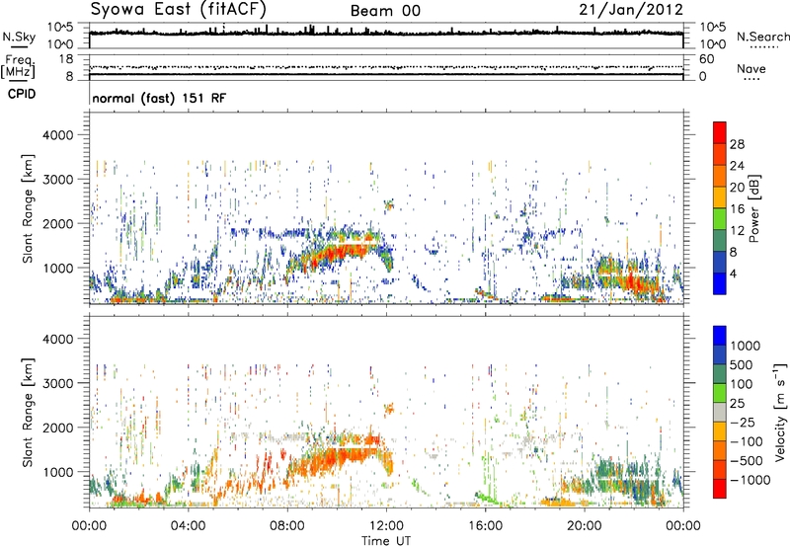Pick the light green 25–100 velocity swatch
Image resolution: width=790 pixels, height=547 pixels.
(x=720, y=393)
